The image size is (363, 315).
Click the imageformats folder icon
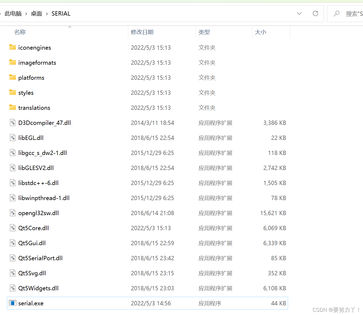click(12, 62)
